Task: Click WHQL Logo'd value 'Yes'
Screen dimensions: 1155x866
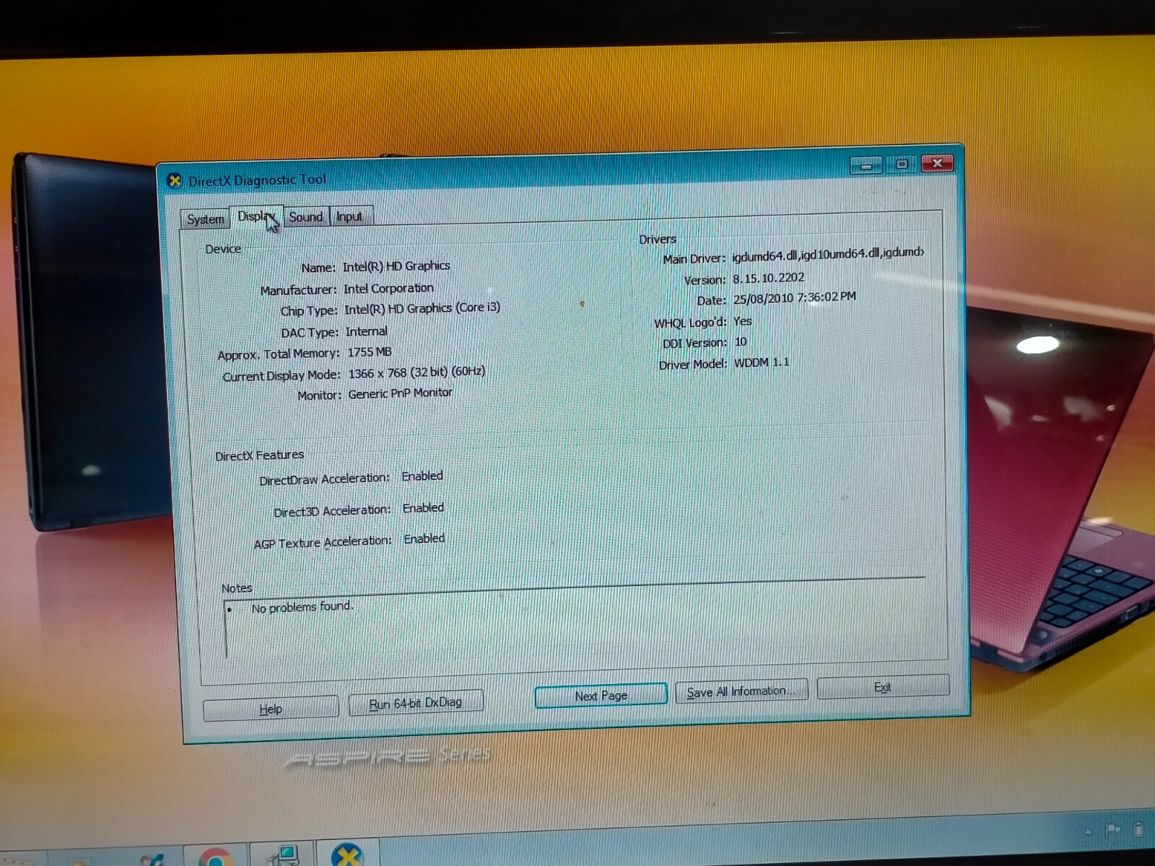Action: [743, 321]
